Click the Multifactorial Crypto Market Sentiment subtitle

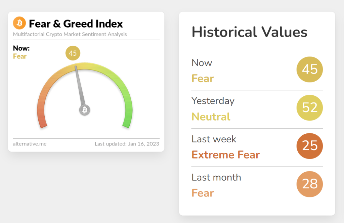click(x=70, y=34)
